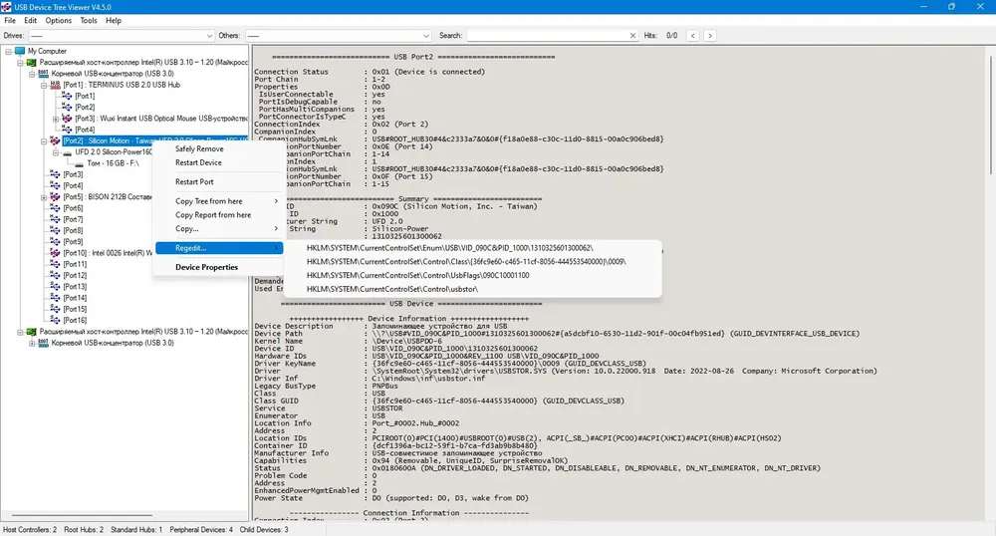Open the Copy... submenu
The image size is (996, 536).
218,228
